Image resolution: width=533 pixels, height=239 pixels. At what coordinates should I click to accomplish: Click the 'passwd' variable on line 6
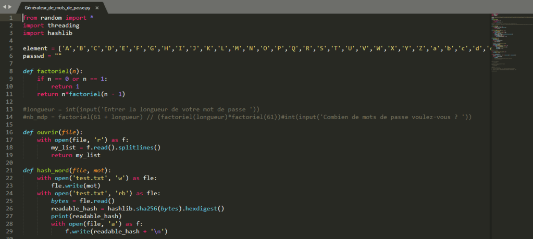(x=33, y=56)
